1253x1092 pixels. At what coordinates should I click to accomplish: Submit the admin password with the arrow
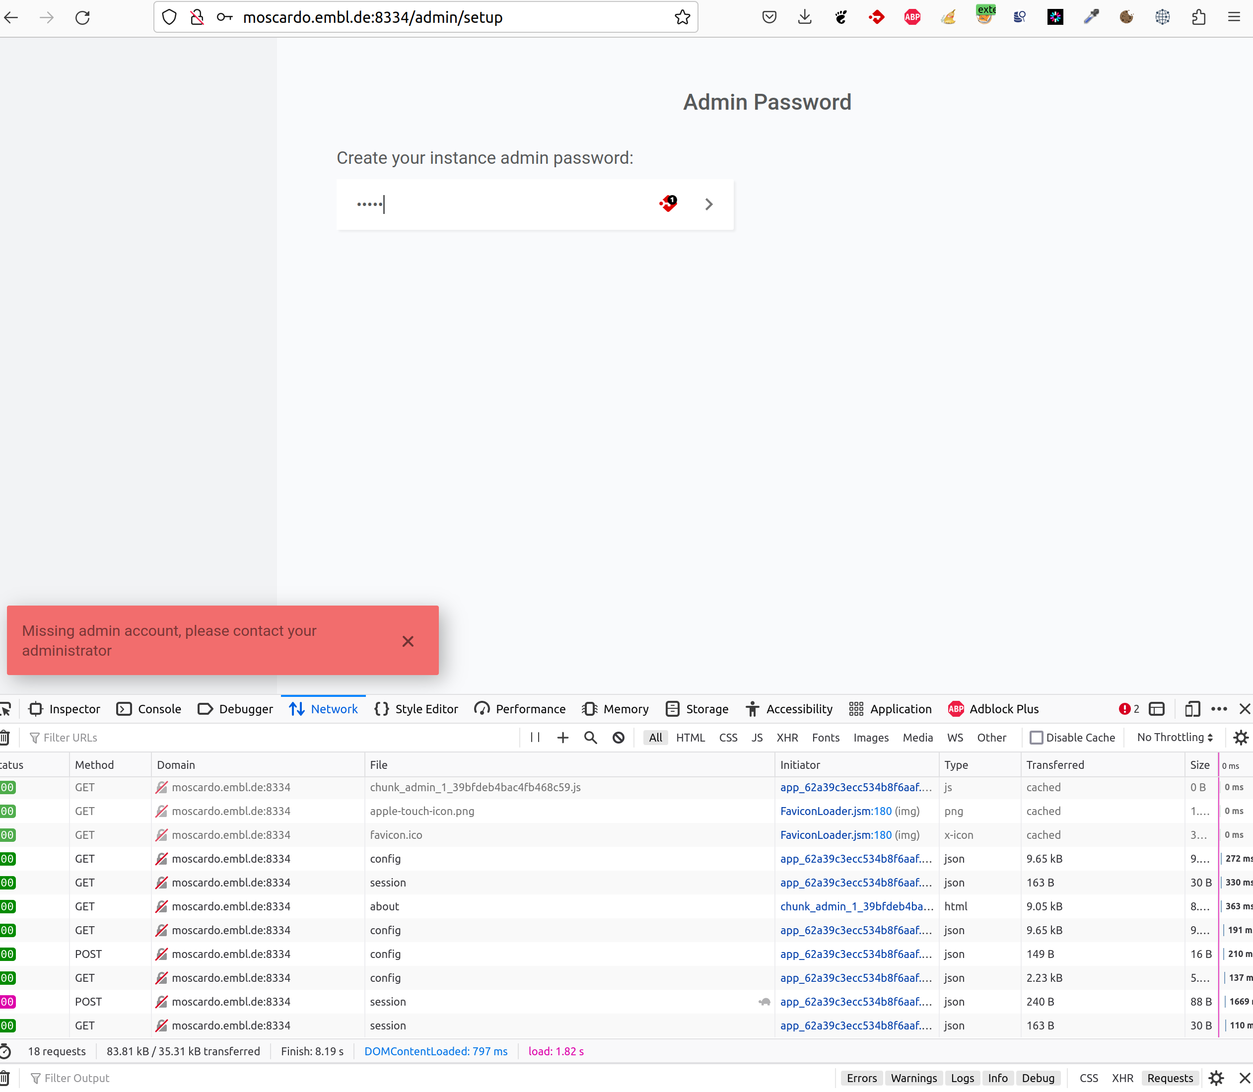[x=708, y=204]
